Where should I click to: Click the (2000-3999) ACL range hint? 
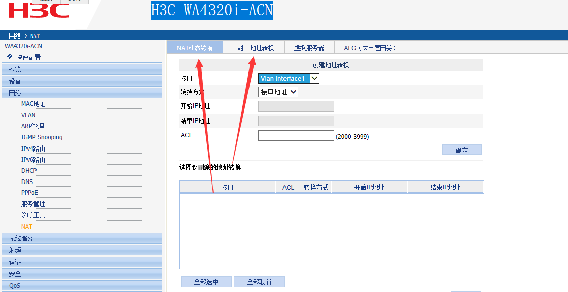[x=352, y=137]
